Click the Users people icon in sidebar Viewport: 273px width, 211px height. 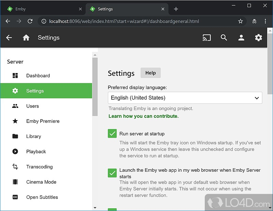tap(15, 106)
